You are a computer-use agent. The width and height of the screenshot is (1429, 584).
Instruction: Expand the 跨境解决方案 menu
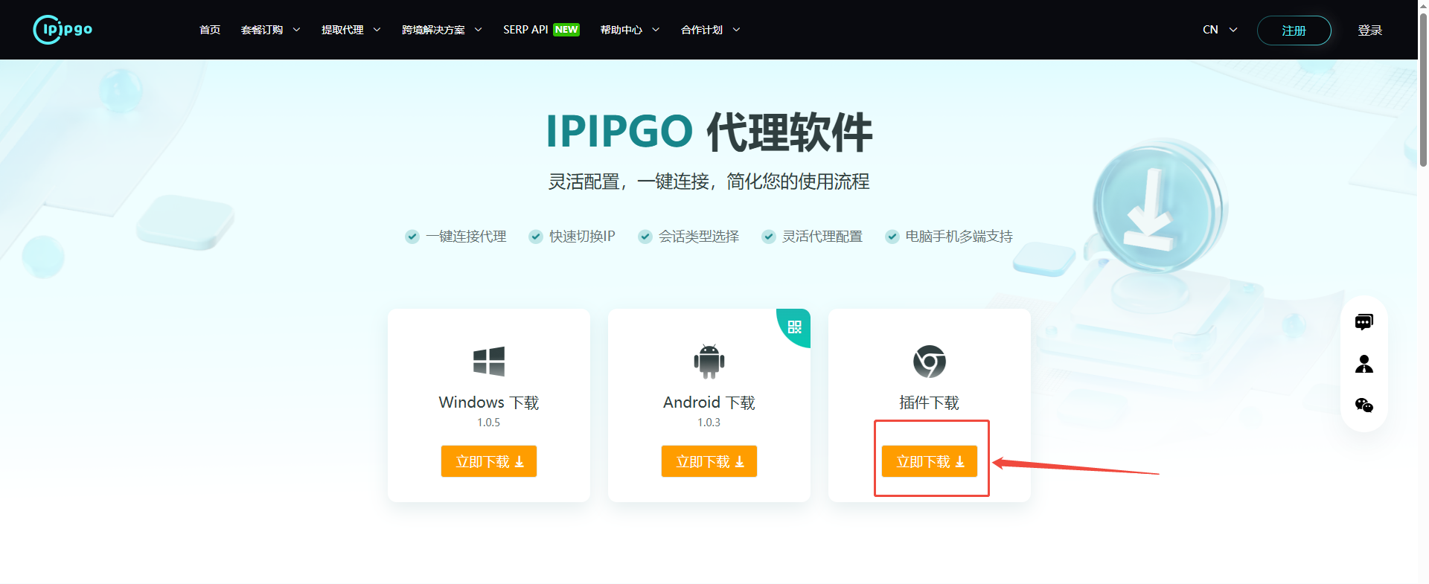tap(441, 30)
